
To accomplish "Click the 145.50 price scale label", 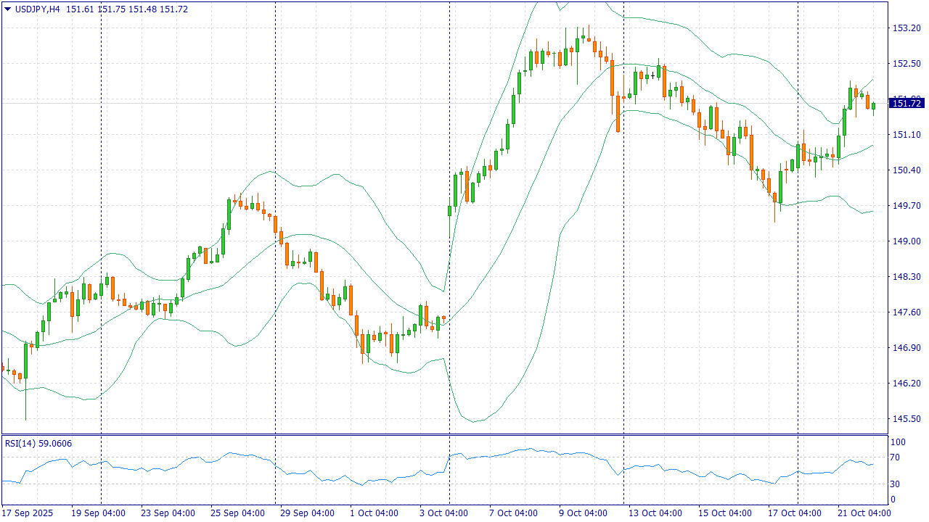I will pos(907,419).
